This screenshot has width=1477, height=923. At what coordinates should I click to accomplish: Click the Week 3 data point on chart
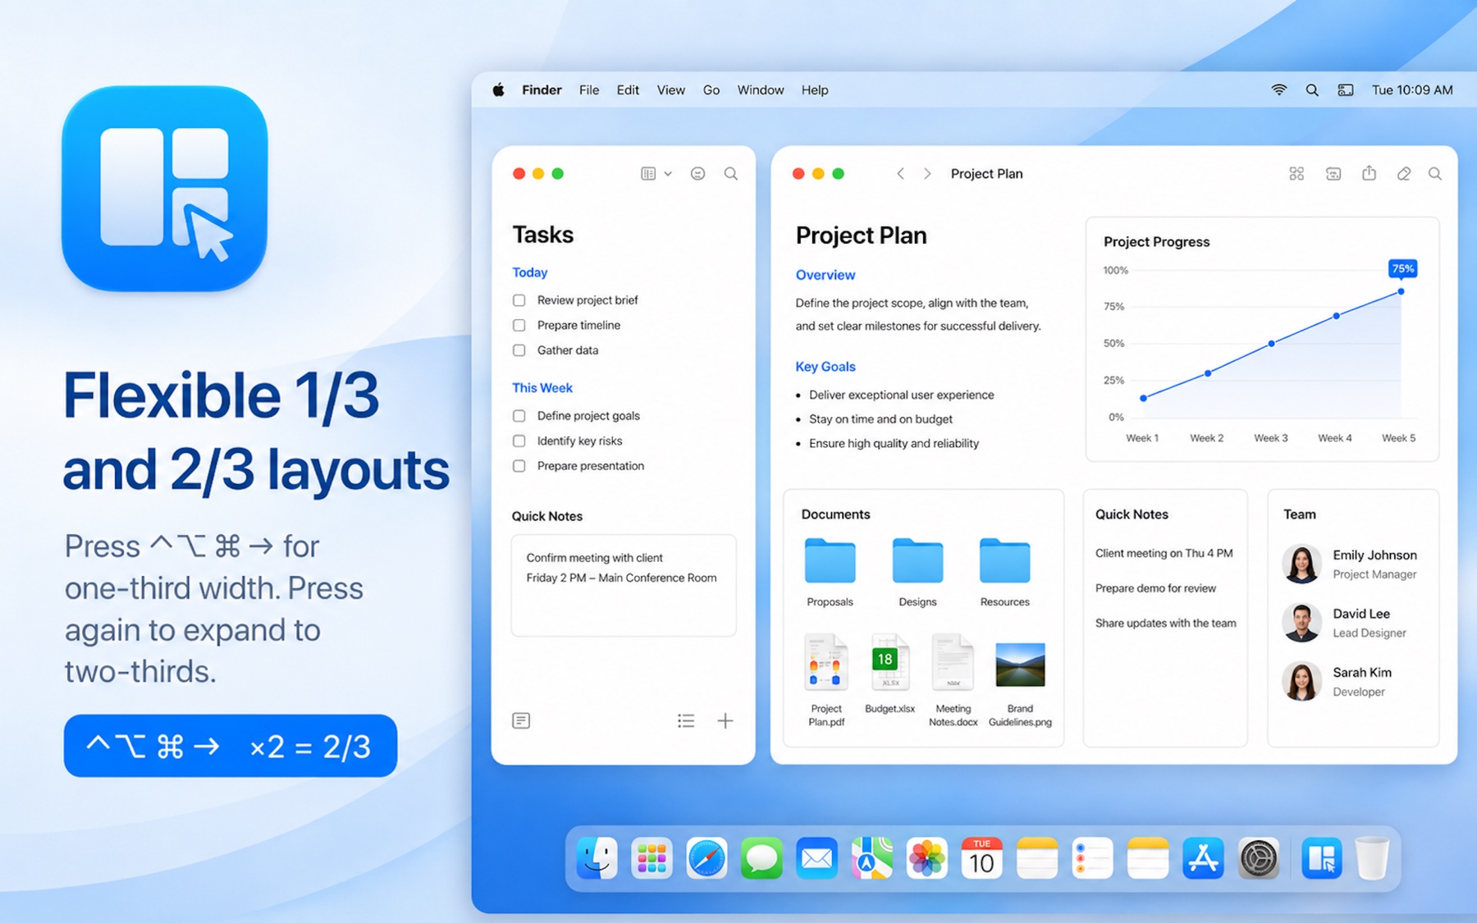pyautogui.click(x=1272, y=344)
